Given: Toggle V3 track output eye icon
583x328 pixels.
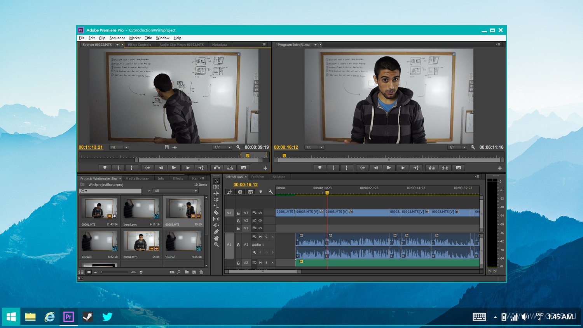Looking at the screenshot, I should pyautogui.click(x=260, y=213).
